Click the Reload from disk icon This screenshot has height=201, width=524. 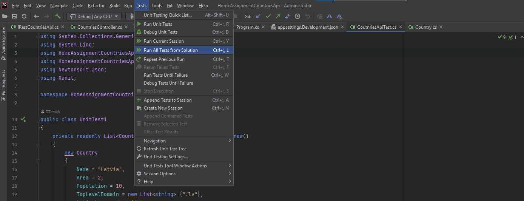(x=24, y=16)
